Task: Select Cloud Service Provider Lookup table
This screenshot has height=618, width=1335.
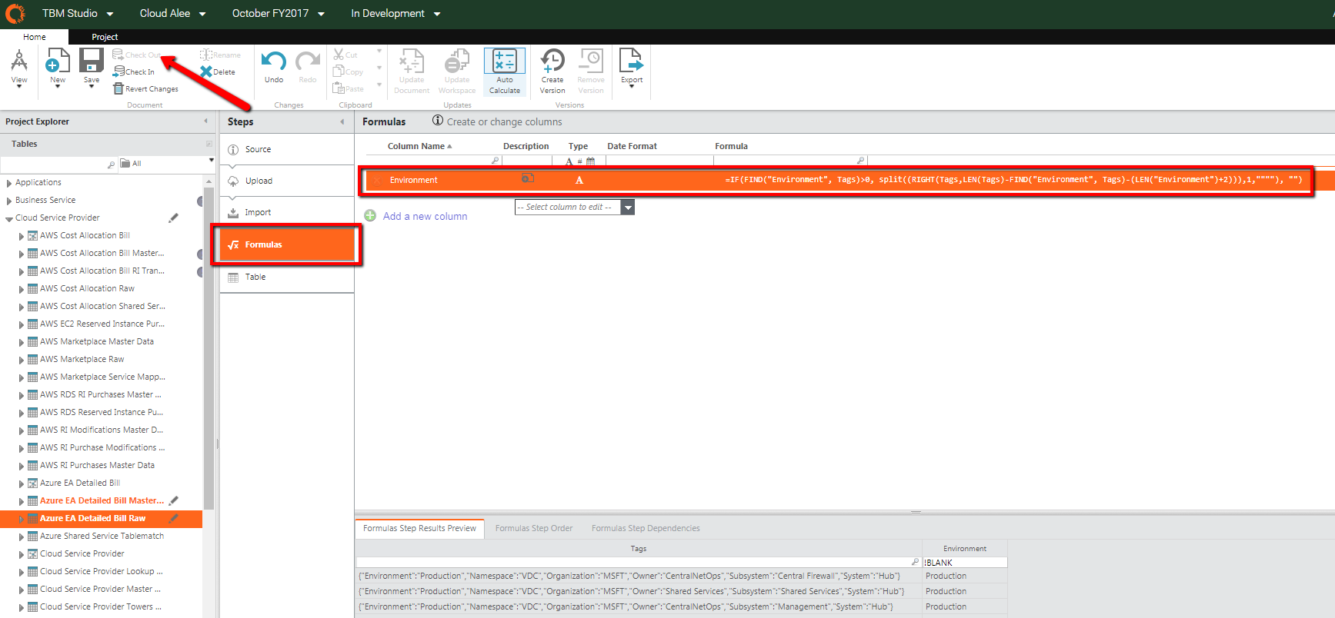Action: [102, 571]
